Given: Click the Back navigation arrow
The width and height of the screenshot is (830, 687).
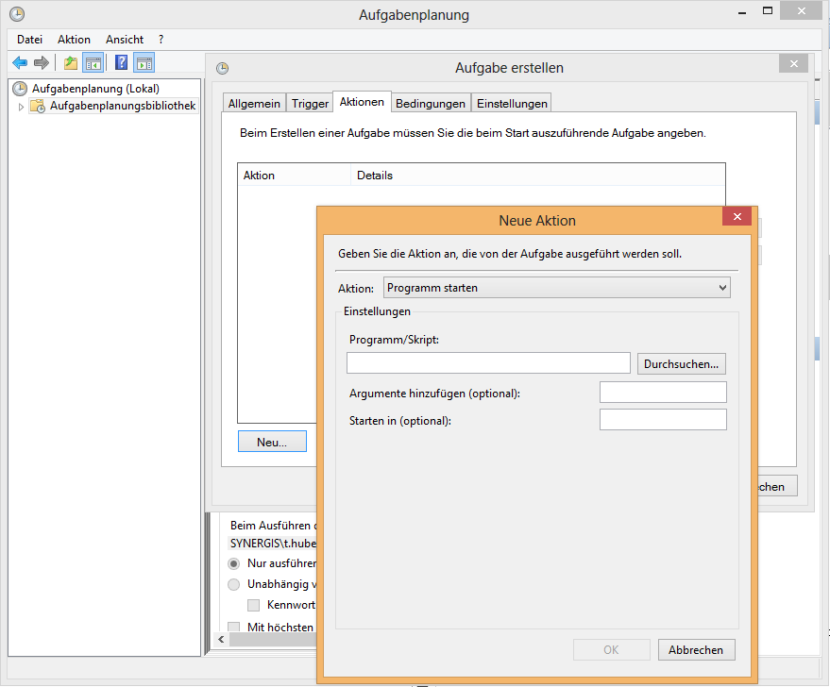Looking at the screenshot, I should (x=19, y=63).
